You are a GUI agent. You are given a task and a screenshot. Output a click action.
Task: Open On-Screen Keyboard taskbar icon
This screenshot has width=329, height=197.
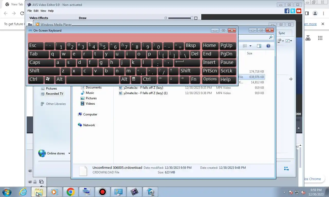click(x=86, y=192)
